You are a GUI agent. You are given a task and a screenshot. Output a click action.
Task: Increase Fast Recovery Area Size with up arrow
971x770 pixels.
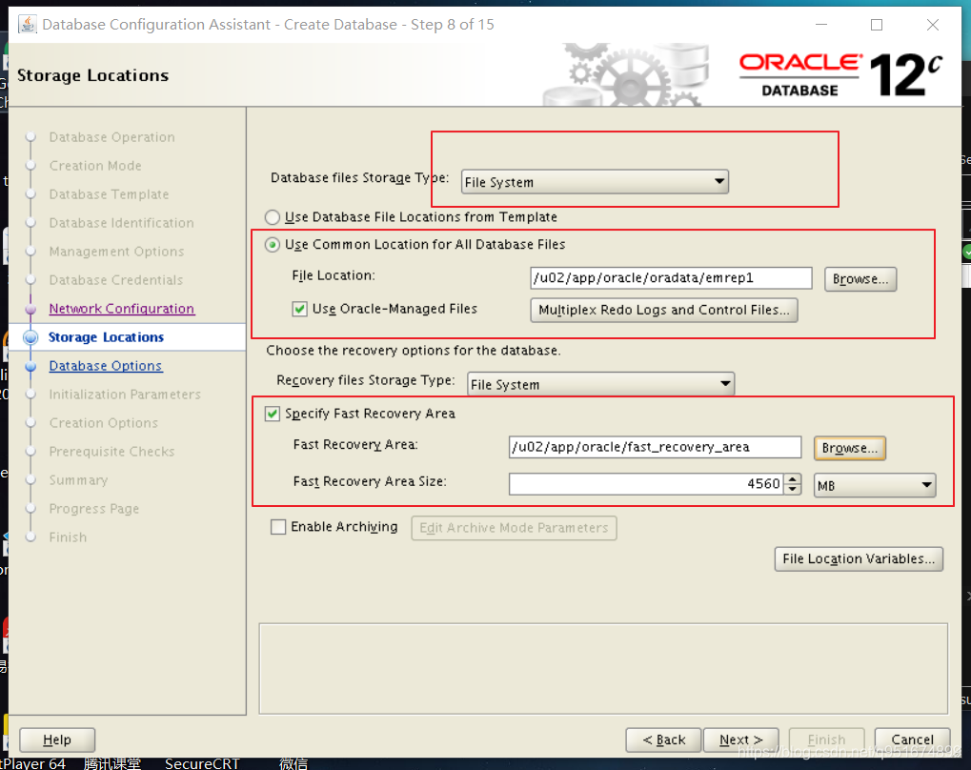click(x=794, y=478)
